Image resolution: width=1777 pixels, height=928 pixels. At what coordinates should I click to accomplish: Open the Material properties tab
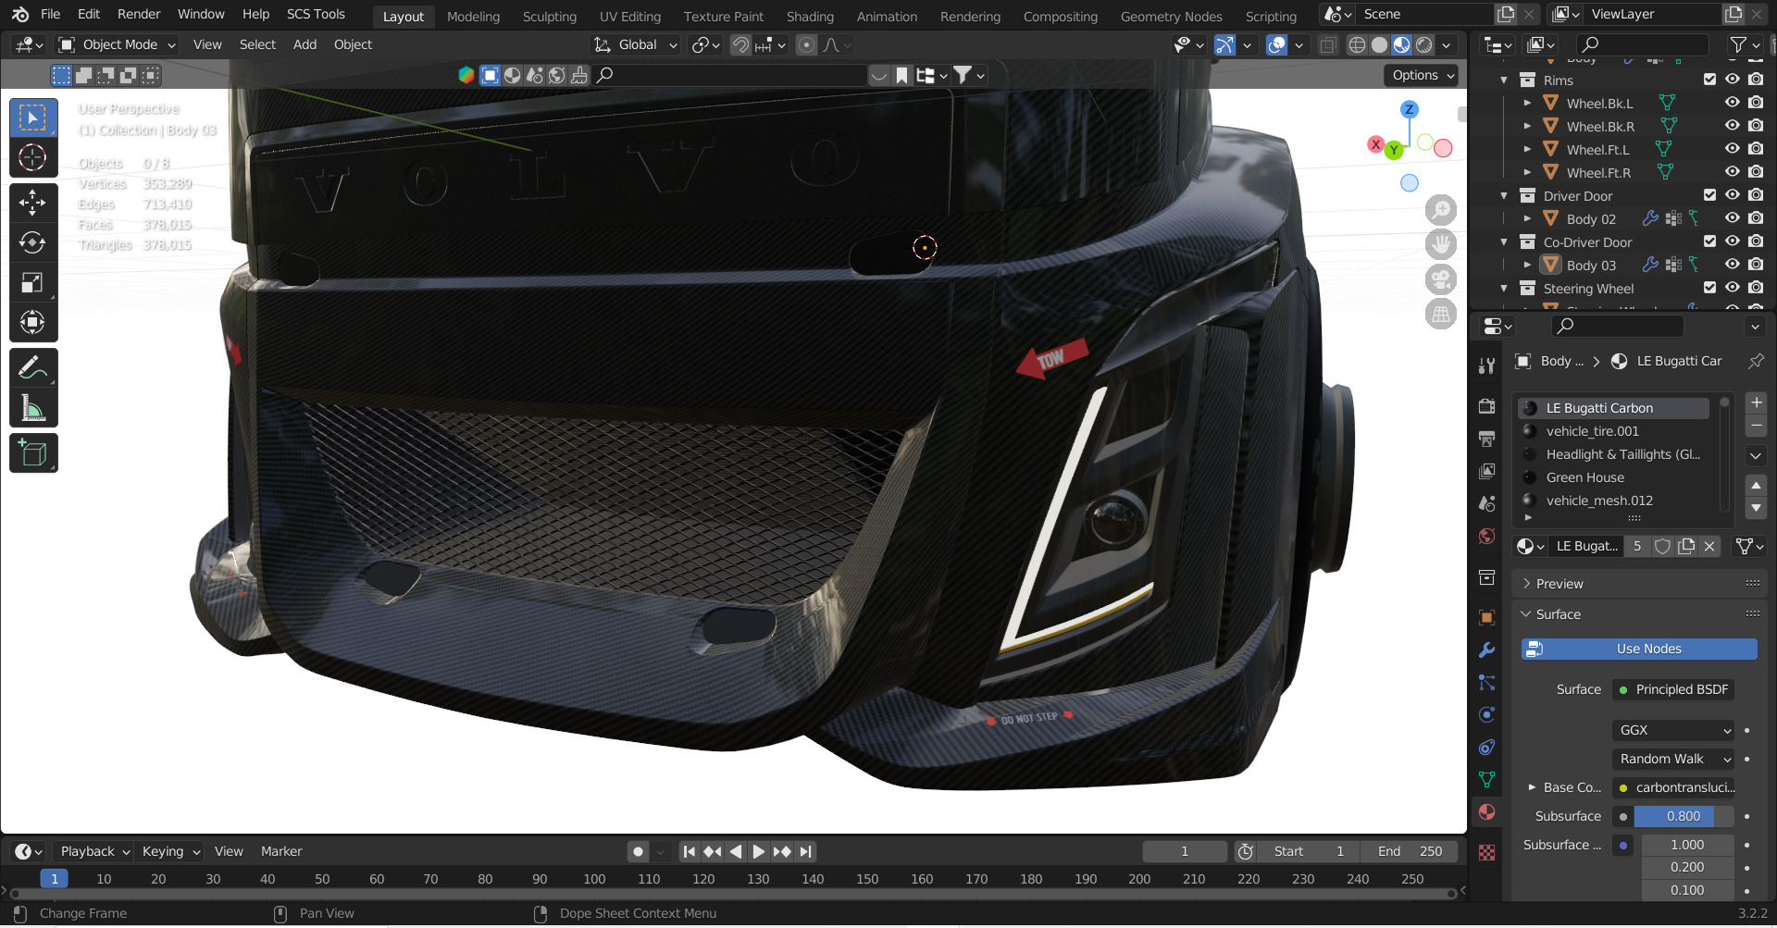coord(1487,812)
